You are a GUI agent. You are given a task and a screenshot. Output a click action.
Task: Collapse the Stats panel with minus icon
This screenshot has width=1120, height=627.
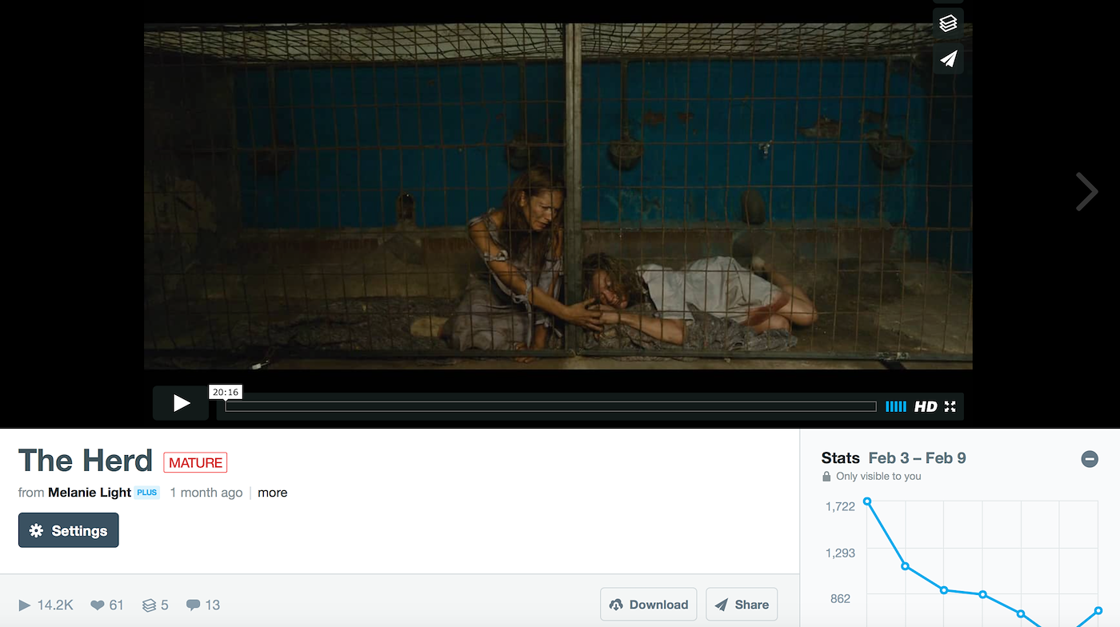tap(1090, 459)
